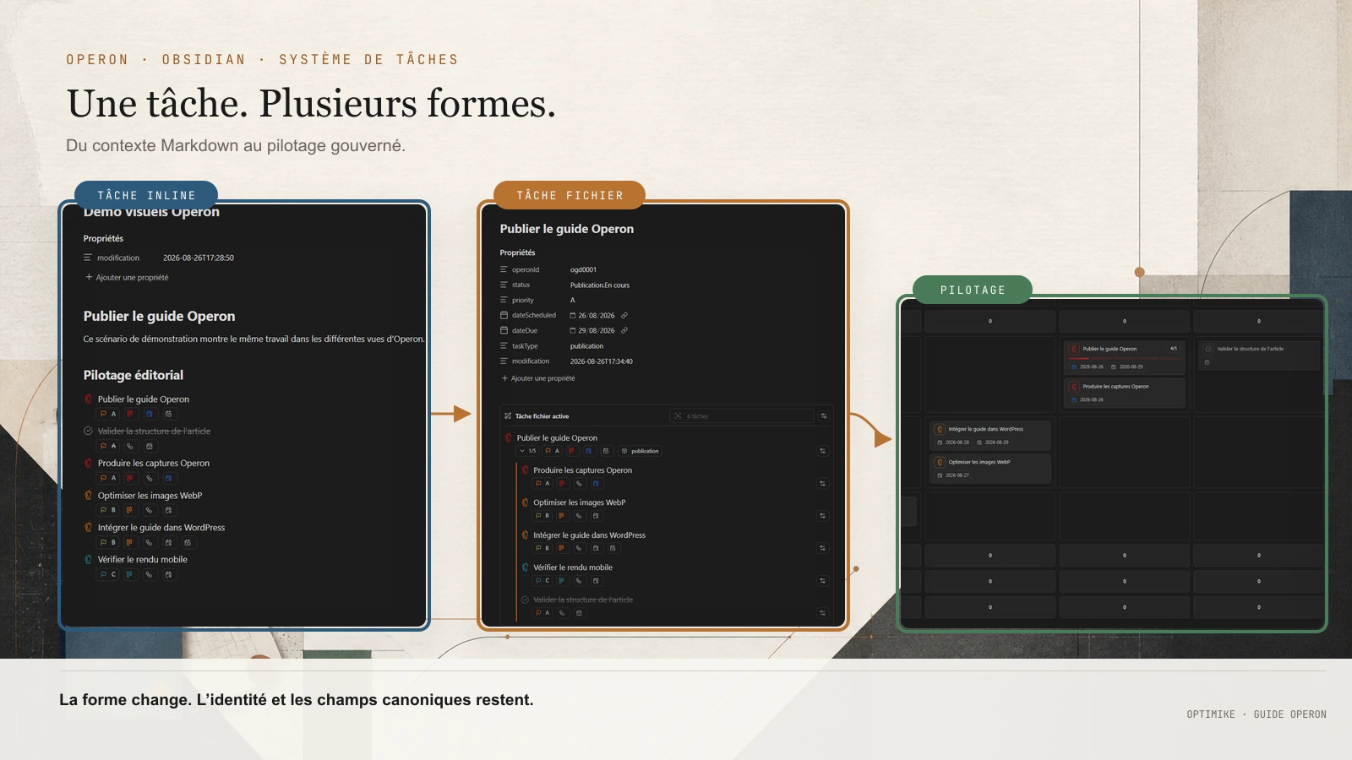Open the priority A chip under inline Publier le guide Operon

(x=108, y=414)
